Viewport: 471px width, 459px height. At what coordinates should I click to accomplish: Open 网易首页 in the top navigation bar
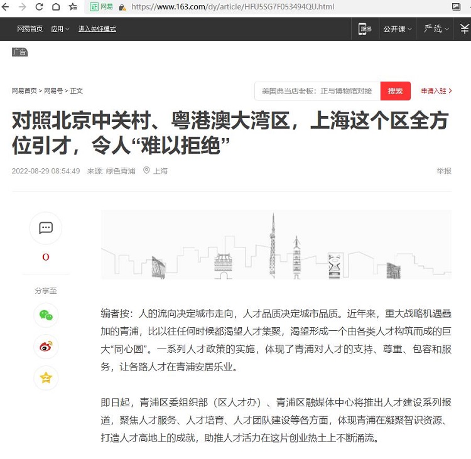pyautogui.click(x=30, y=29)
